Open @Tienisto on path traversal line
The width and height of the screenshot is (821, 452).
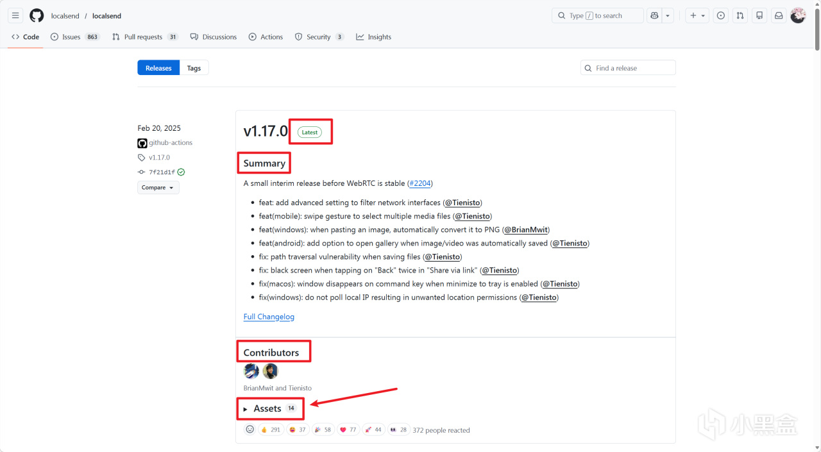coord(442,256)
